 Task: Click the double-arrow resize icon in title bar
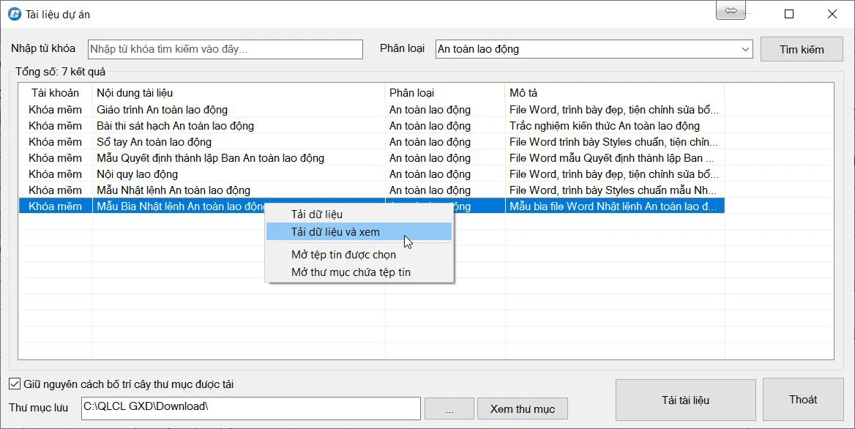[731, 10]
